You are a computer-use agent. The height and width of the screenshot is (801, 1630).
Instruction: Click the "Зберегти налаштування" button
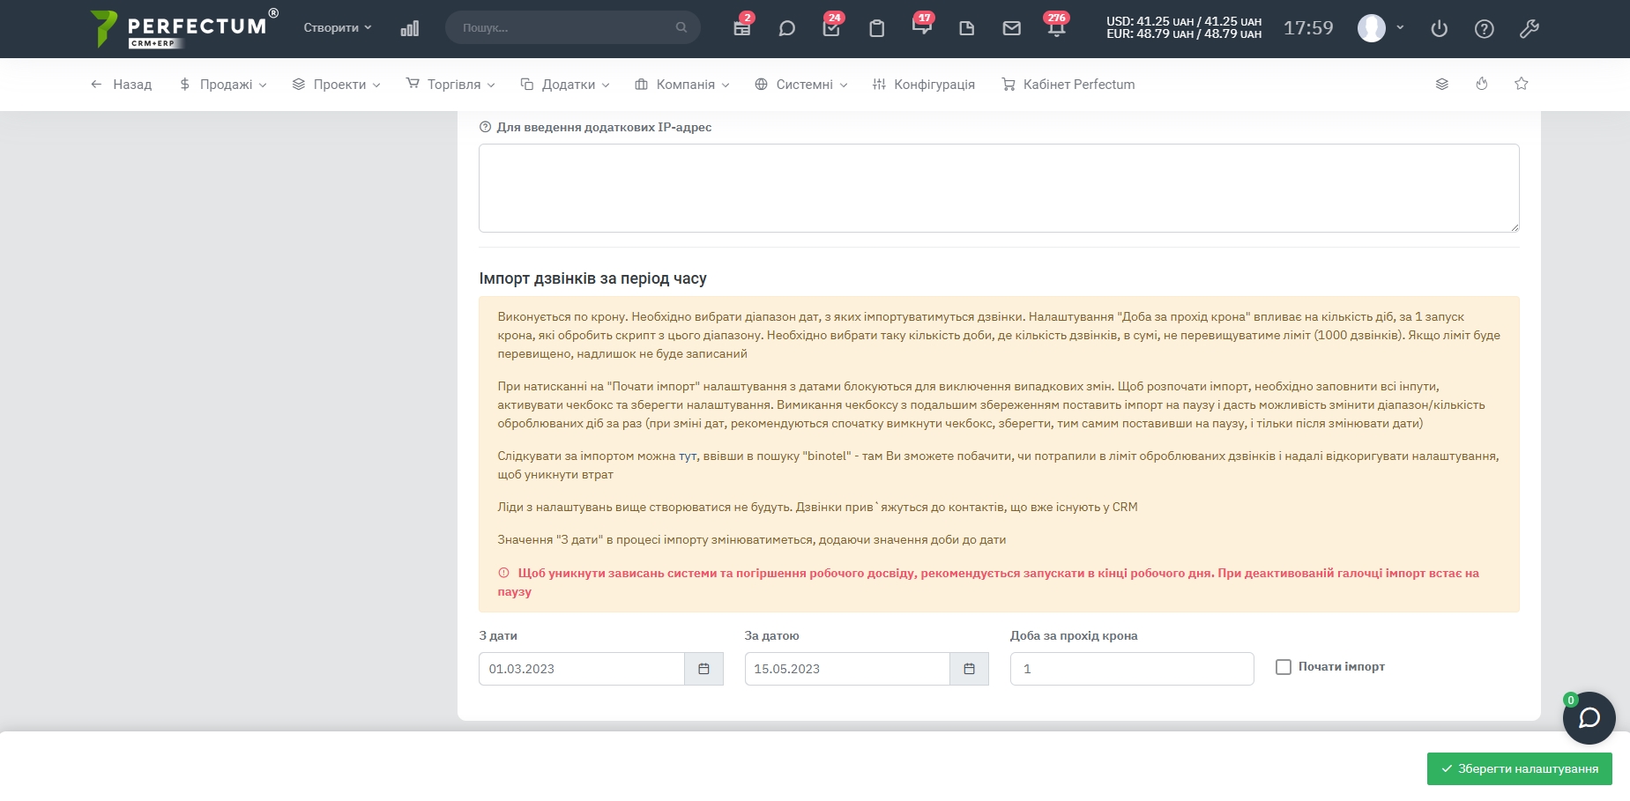click(x=1519, y=768)
